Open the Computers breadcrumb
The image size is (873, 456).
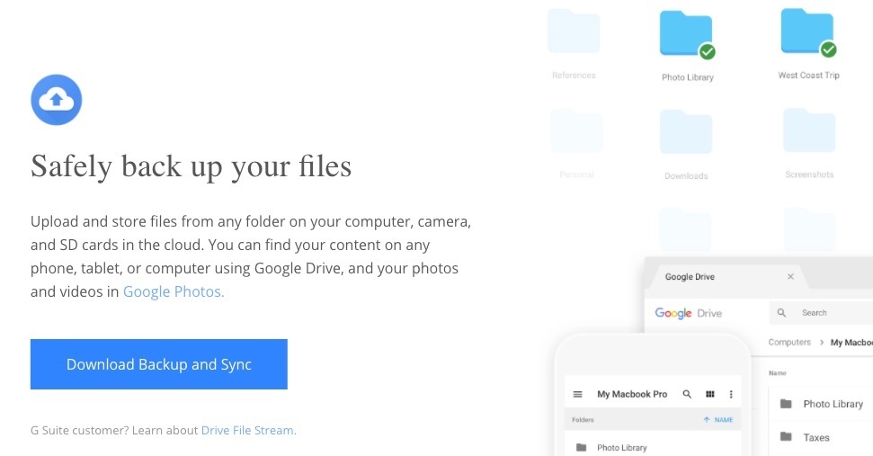789,343
